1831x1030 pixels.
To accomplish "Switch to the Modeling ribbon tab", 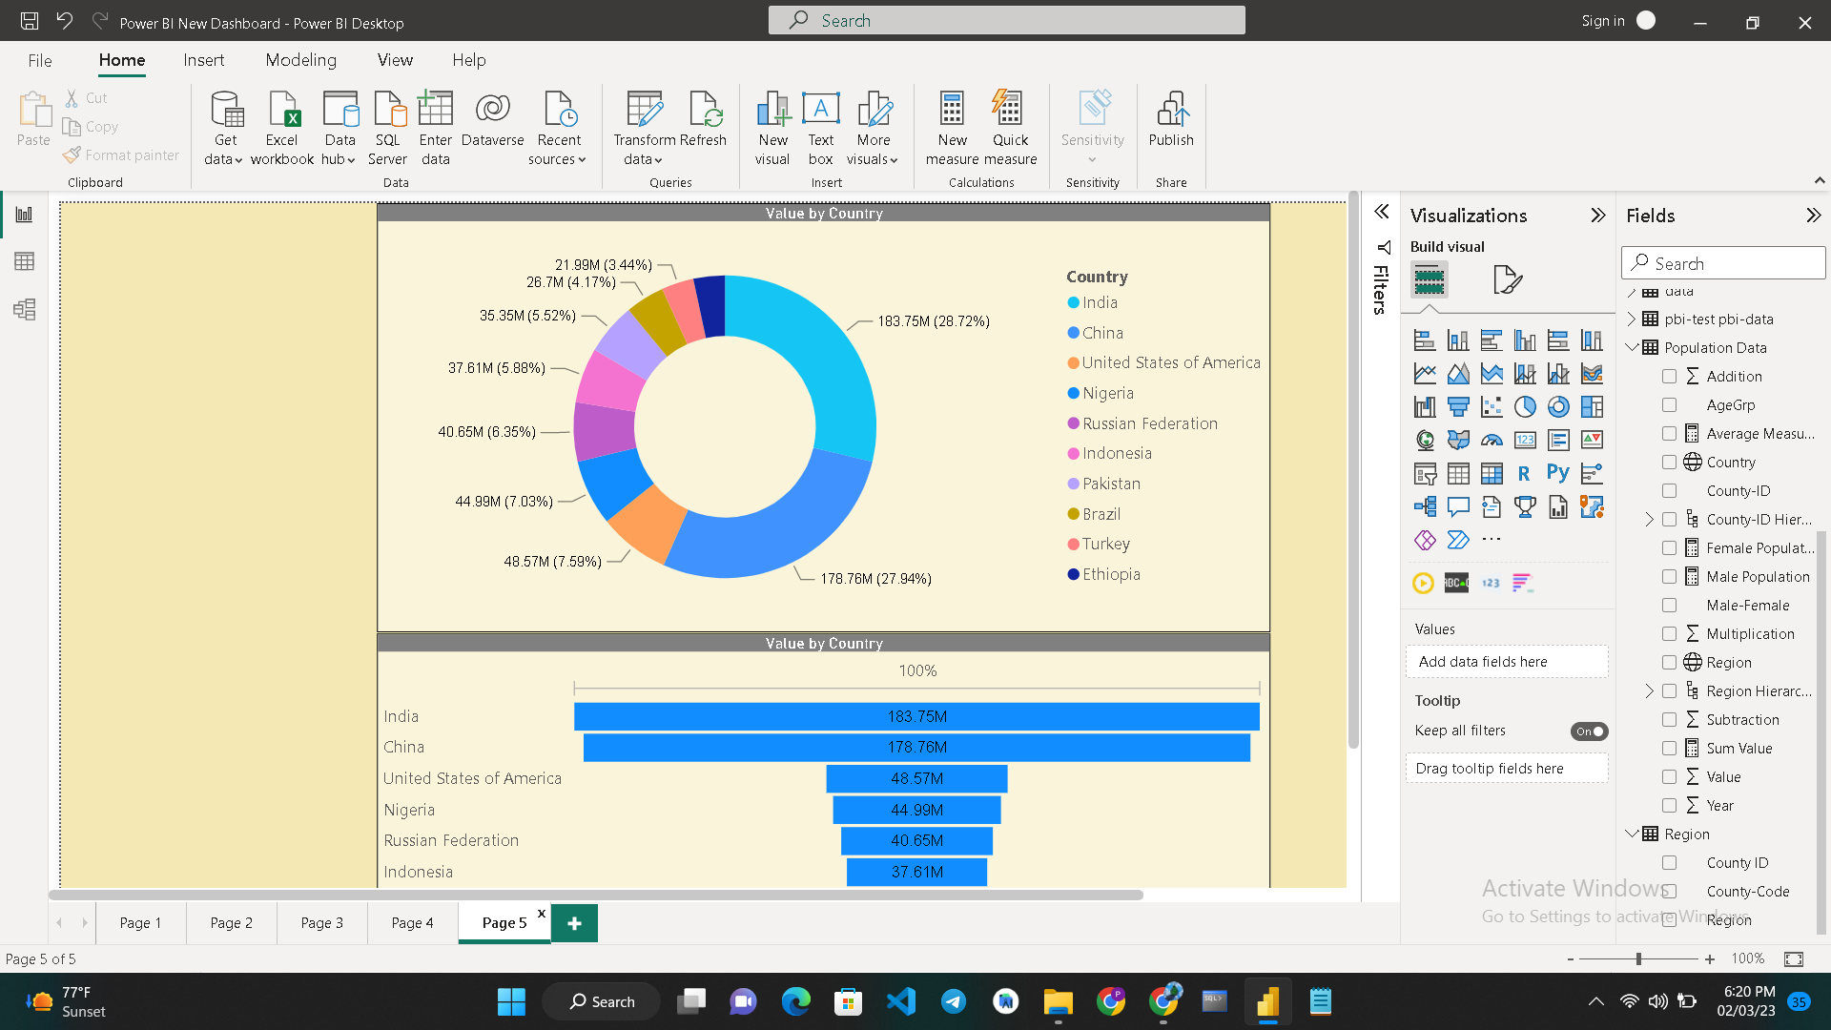I will (x=300, y=60).
